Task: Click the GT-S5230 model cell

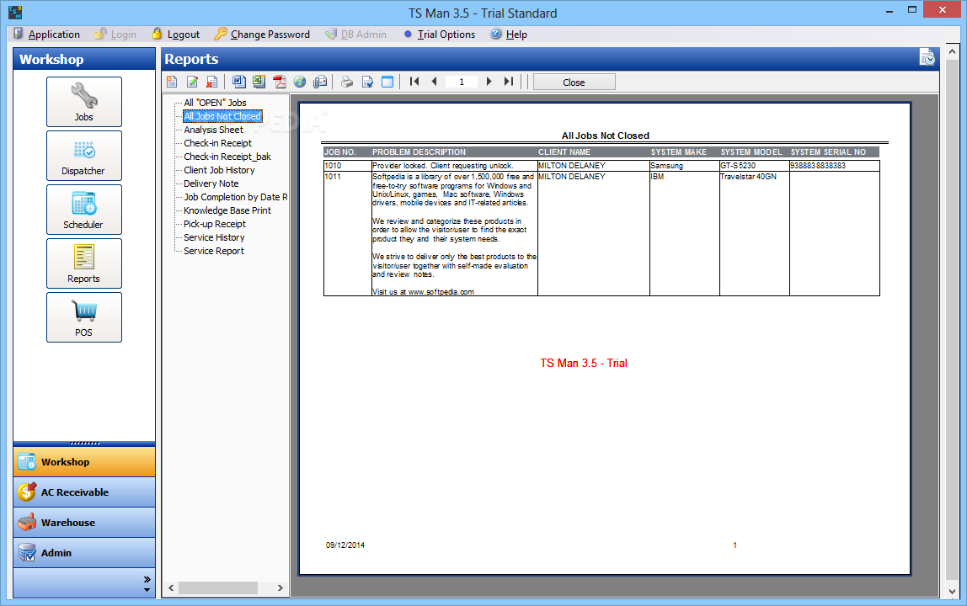Action: (x=754, y=166)
